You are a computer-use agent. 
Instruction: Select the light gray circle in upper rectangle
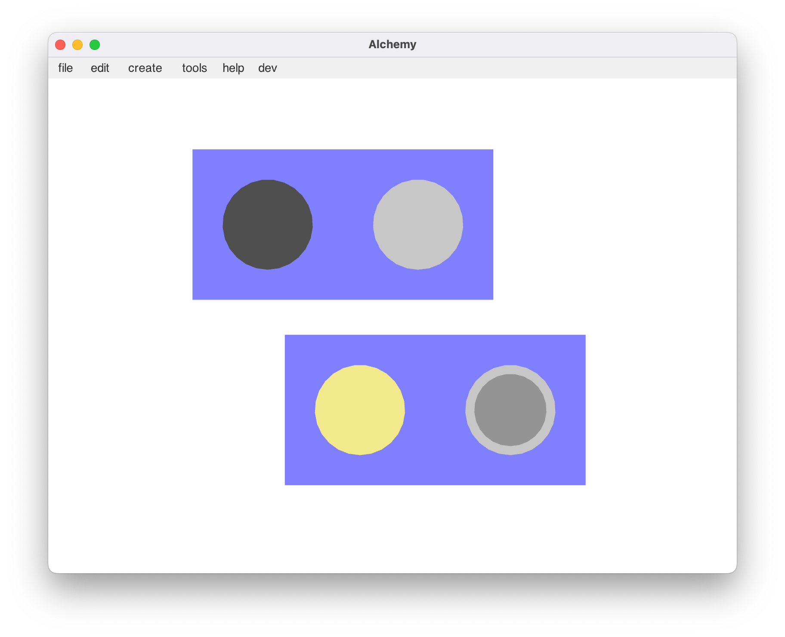coord(418,225)
